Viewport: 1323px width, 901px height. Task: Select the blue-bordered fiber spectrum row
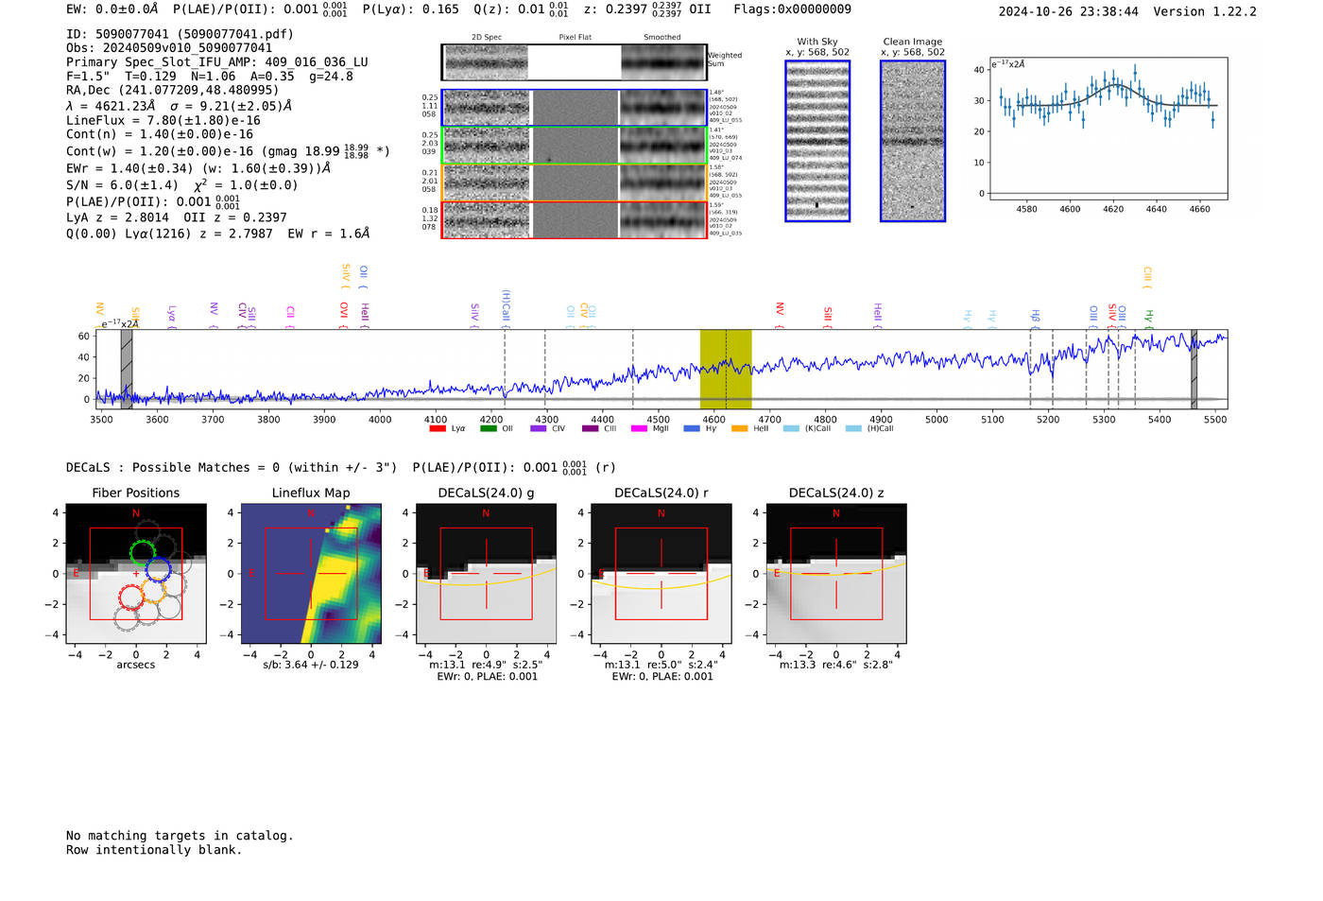pos(574,108)
